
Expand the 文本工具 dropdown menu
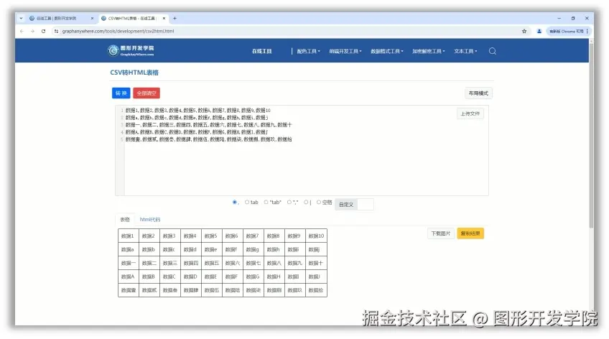pyautogui.click(x=465, y=51)
